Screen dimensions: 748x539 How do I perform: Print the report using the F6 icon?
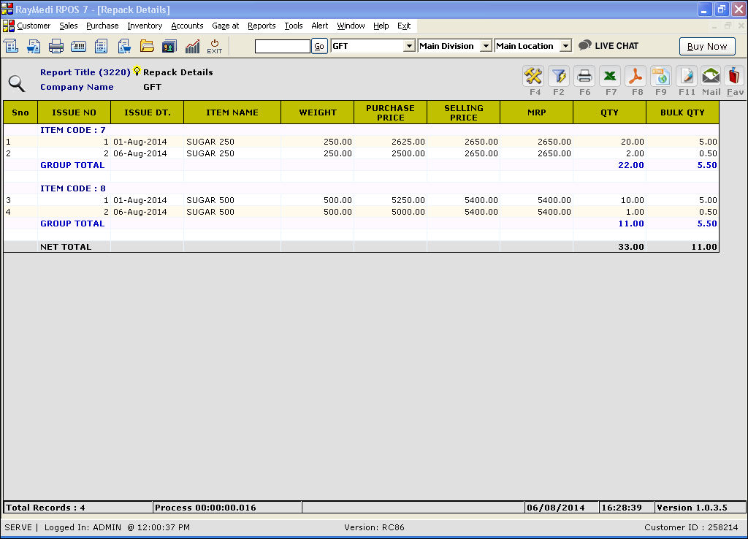click(x=584, y=76)
